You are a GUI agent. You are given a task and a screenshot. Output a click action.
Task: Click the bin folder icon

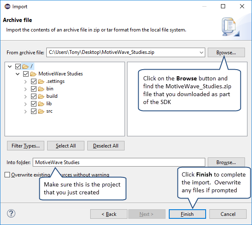pos(41,89)
